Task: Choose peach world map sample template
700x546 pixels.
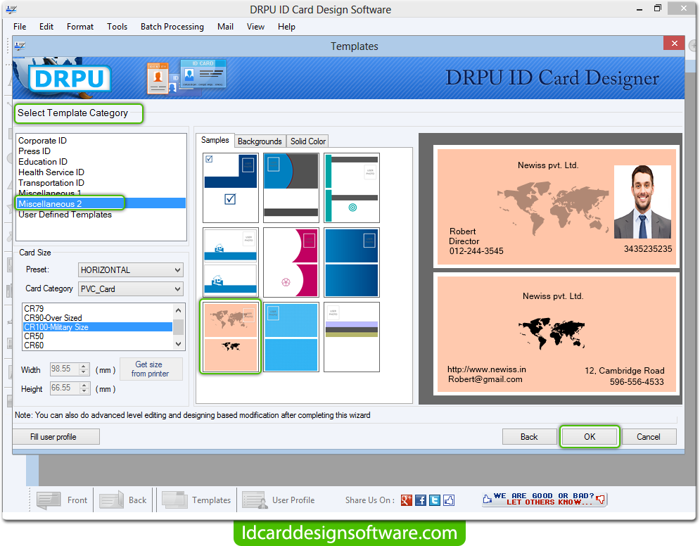Action: click(x=231, y=337)
